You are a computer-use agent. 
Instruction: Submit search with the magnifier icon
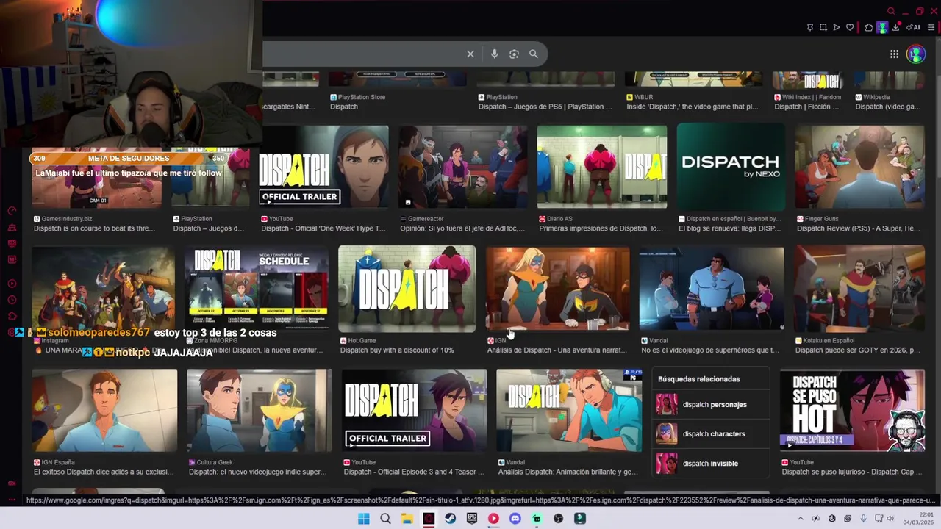point(534,54)
